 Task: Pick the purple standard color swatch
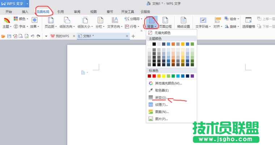(192, 76)
